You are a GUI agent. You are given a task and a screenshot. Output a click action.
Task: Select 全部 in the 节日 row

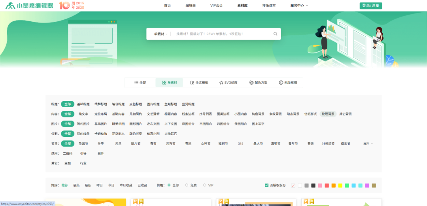pyautogui.click(x=68, y=143)
